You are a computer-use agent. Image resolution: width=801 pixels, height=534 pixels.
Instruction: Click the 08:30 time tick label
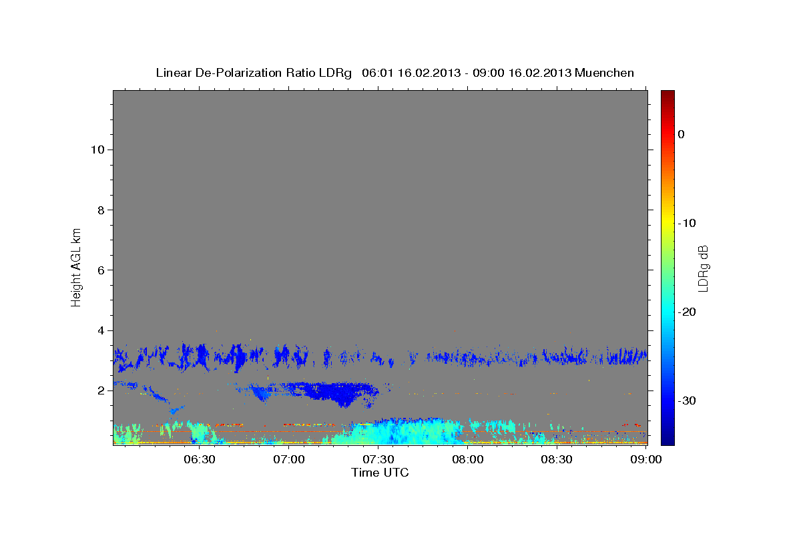click(557, 459)
